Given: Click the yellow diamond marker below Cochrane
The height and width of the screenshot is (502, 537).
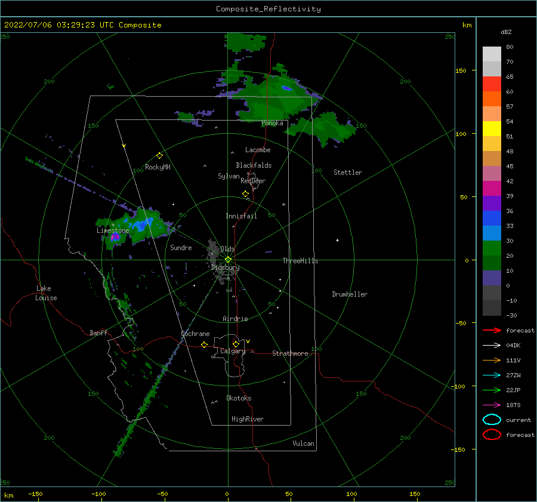Looking at the screenshot, I should pos(204,344).
